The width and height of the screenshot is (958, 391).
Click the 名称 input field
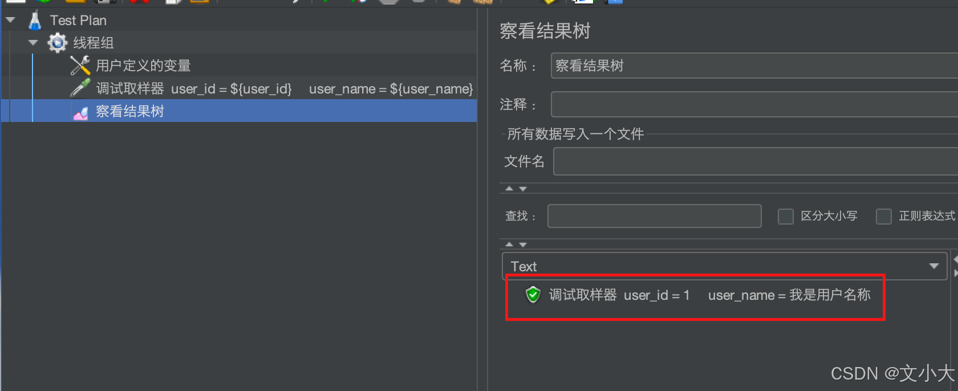754,66
